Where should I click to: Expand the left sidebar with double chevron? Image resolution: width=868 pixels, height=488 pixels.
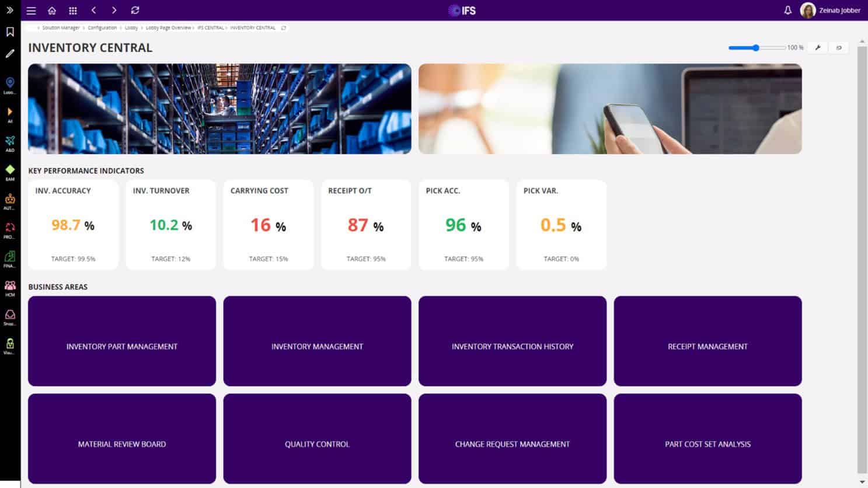10,10
